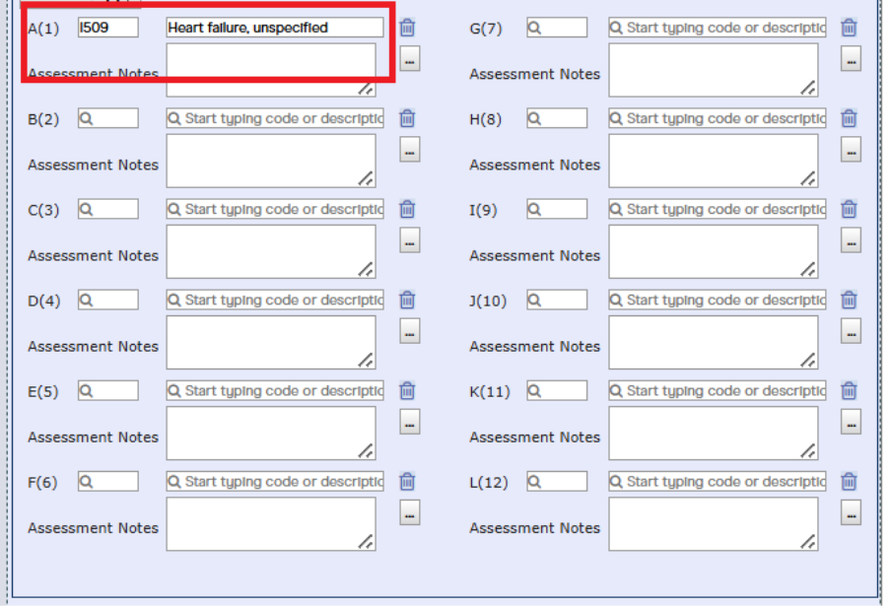Click the L(12) description search field

tap(718, 481)
